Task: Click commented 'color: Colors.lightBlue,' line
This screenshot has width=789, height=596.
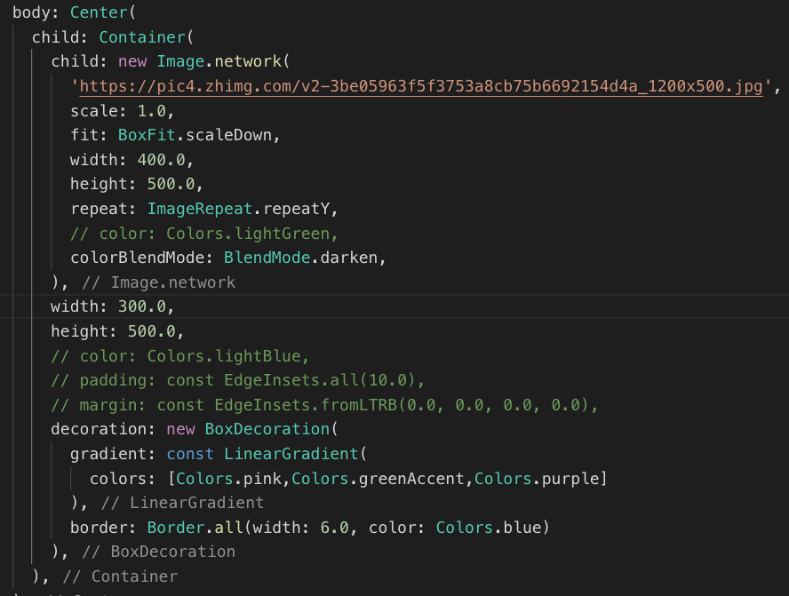Action: tap(180, 356)
